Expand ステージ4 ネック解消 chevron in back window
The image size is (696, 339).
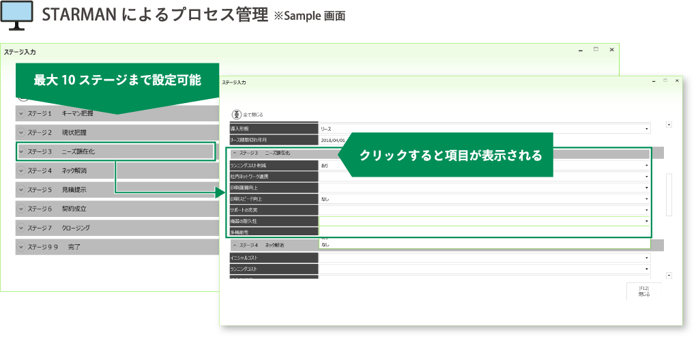point(21,171)
